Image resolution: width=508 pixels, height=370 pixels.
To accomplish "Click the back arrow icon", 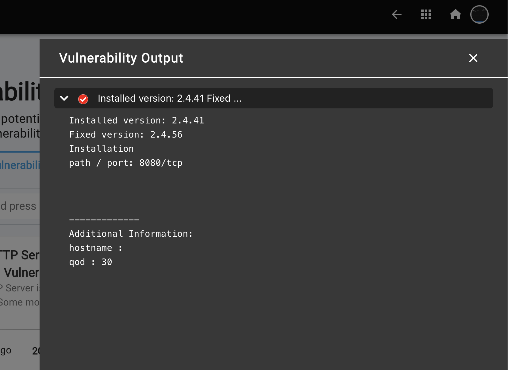I will pyautogui.click(x=397, y=14).
